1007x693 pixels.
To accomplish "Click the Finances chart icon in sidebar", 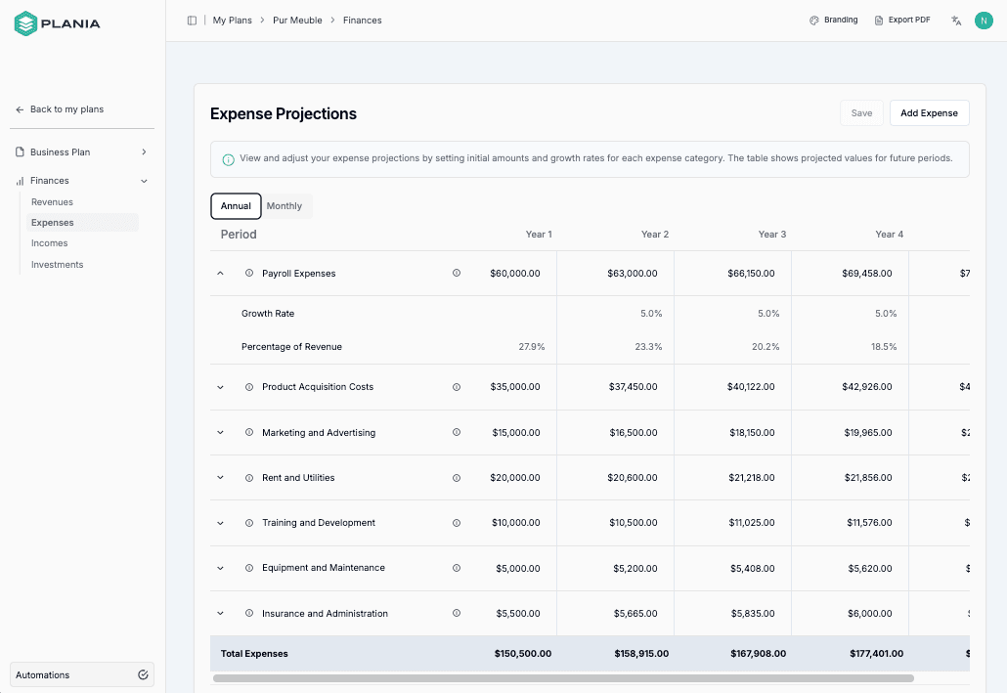I will coord(22,180).
